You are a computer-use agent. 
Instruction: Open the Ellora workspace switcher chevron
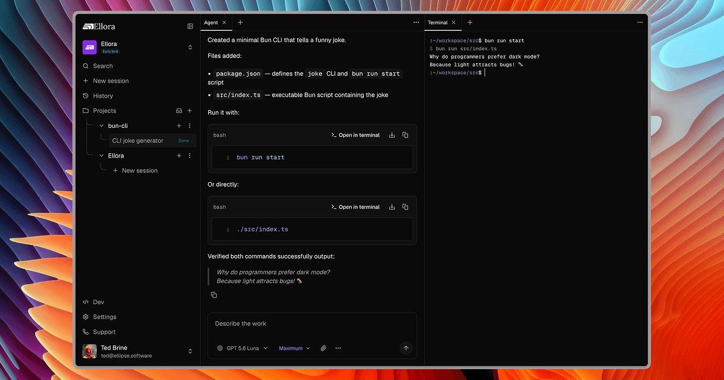click(x=190, y=47)
